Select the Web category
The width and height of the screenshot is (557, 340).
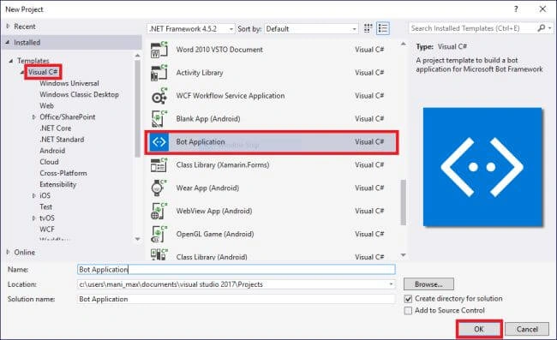[46, 105]
